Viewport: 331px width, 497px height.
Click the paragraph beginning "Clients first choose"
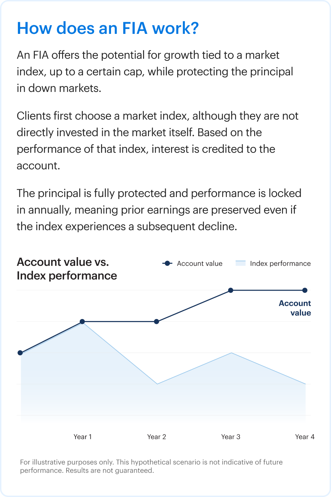(157, 141)
